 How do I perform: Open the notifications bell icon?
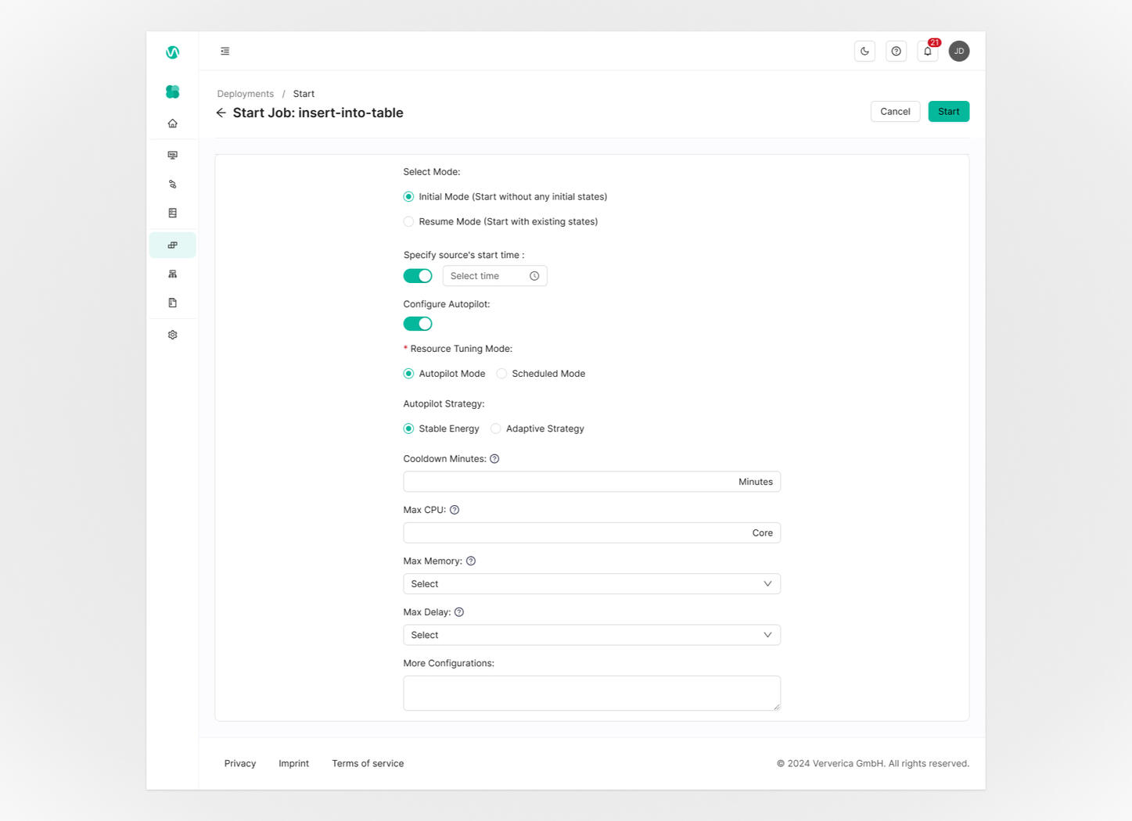(x=927, y=52)
